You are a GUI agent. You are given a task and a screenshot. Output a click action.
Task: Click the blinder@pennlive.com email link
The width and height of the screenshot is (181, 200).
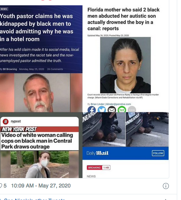pos(119,104)
